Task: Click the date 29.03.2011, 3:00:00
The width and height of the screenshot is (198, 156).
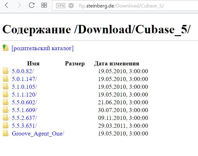Action: pyautogui.click(x=123, y=126)
